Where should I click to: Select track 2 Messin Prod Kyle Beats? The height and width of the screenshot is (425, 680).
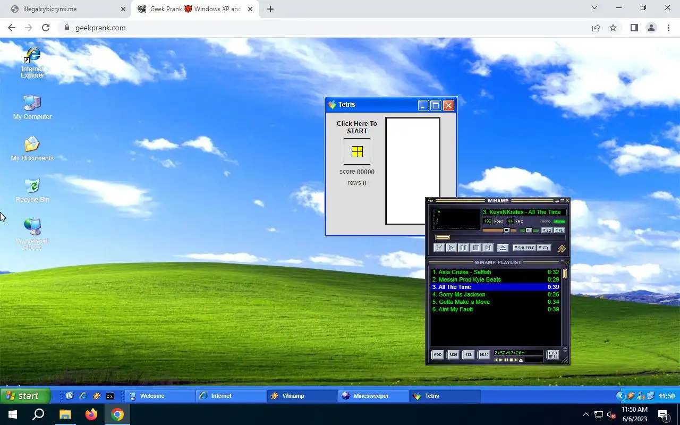[495, 279]
